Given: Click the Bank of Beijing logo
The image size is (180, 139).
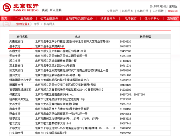Looking at the screenshot, I should (x=21, y=8).
